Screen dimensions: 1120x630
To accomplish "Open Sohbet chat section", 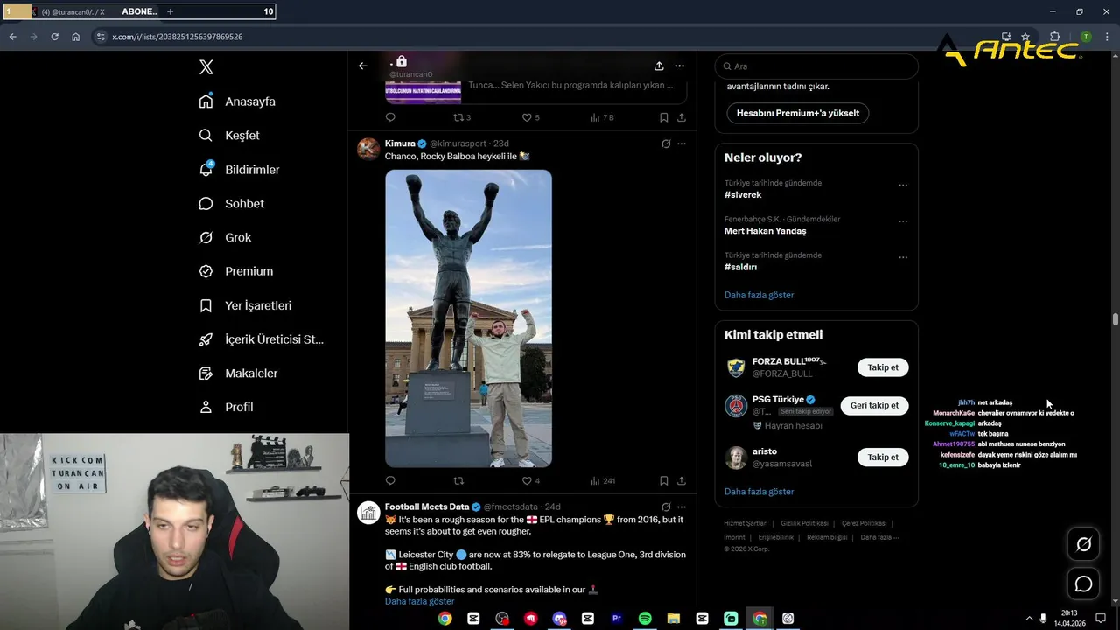I will 231,203.
